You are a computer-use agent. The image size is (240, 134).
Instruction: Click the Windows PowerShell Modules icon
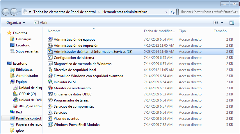[x=50, y=125]
